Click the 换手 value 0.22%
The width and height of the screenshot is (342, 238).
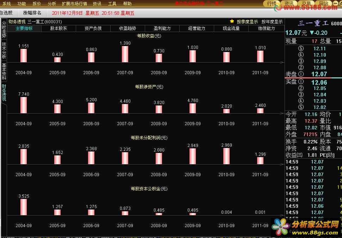click(311, 142)
